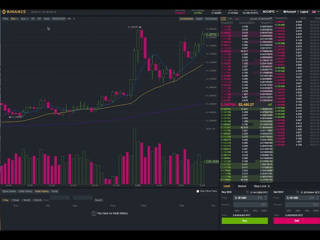
Task: Click the UK flag language icon
Action: point(314,12)
